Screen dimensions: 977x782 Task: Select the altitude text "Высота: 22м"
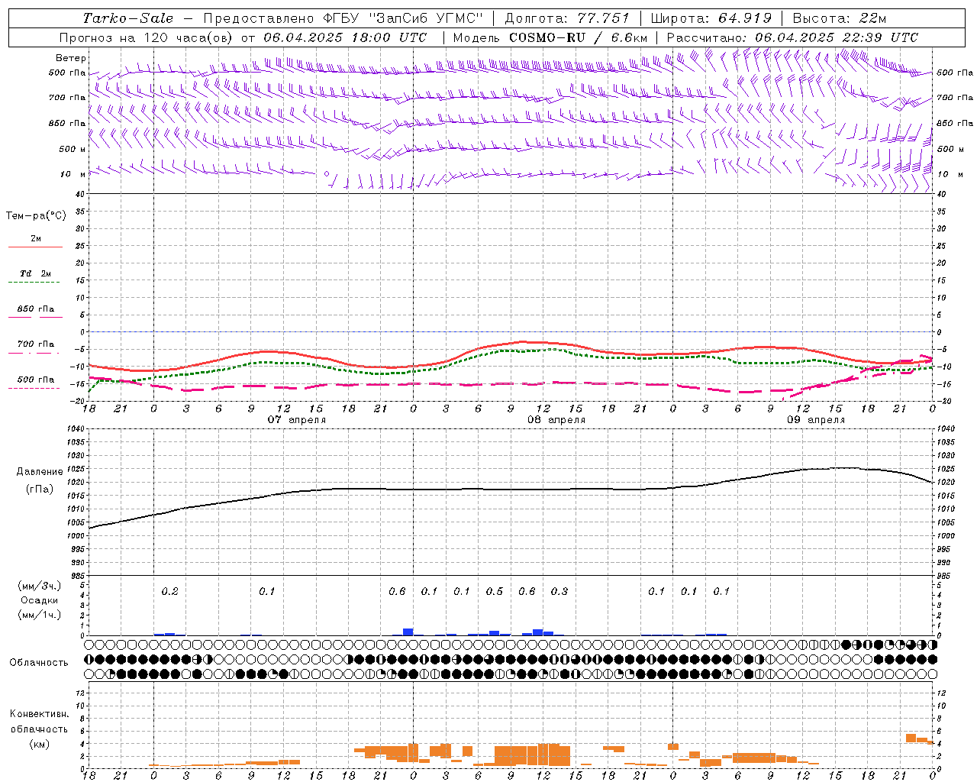pos(840,18)
